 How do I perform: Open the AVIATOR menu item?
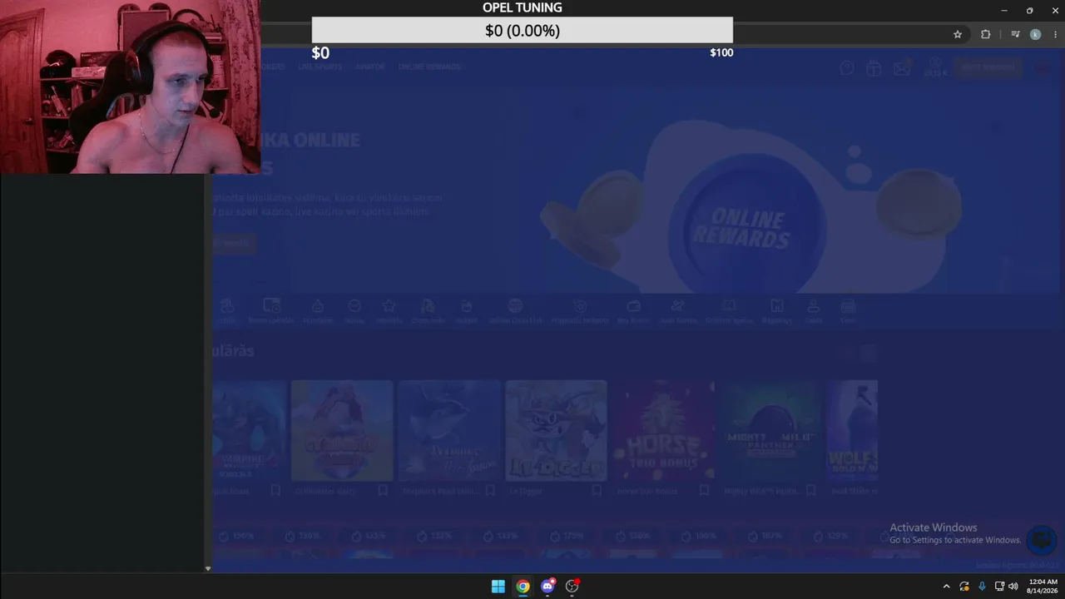[370, 67]
